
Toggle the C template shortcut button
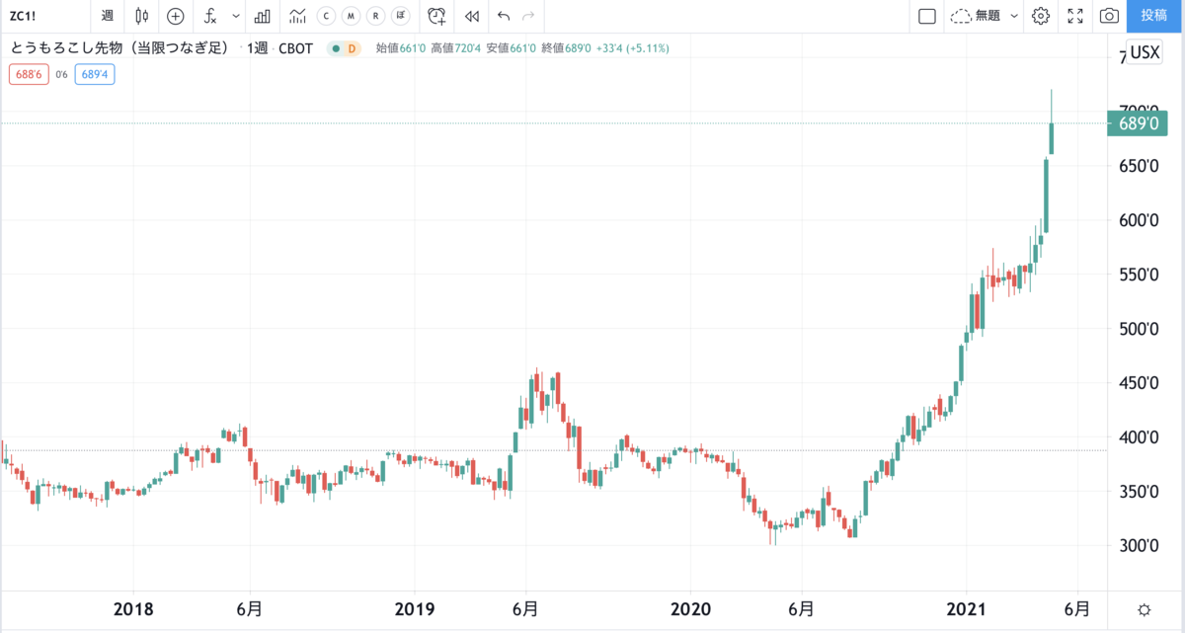point(326,16)
